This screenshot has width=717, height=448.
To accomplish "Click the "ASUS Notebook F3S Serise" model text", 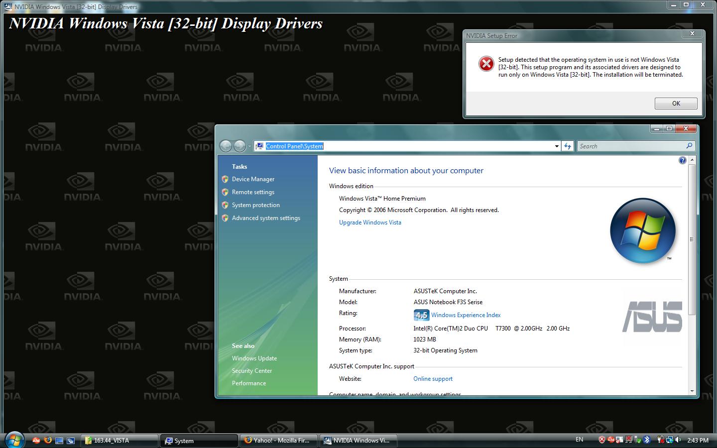I will tap(448, 302).
